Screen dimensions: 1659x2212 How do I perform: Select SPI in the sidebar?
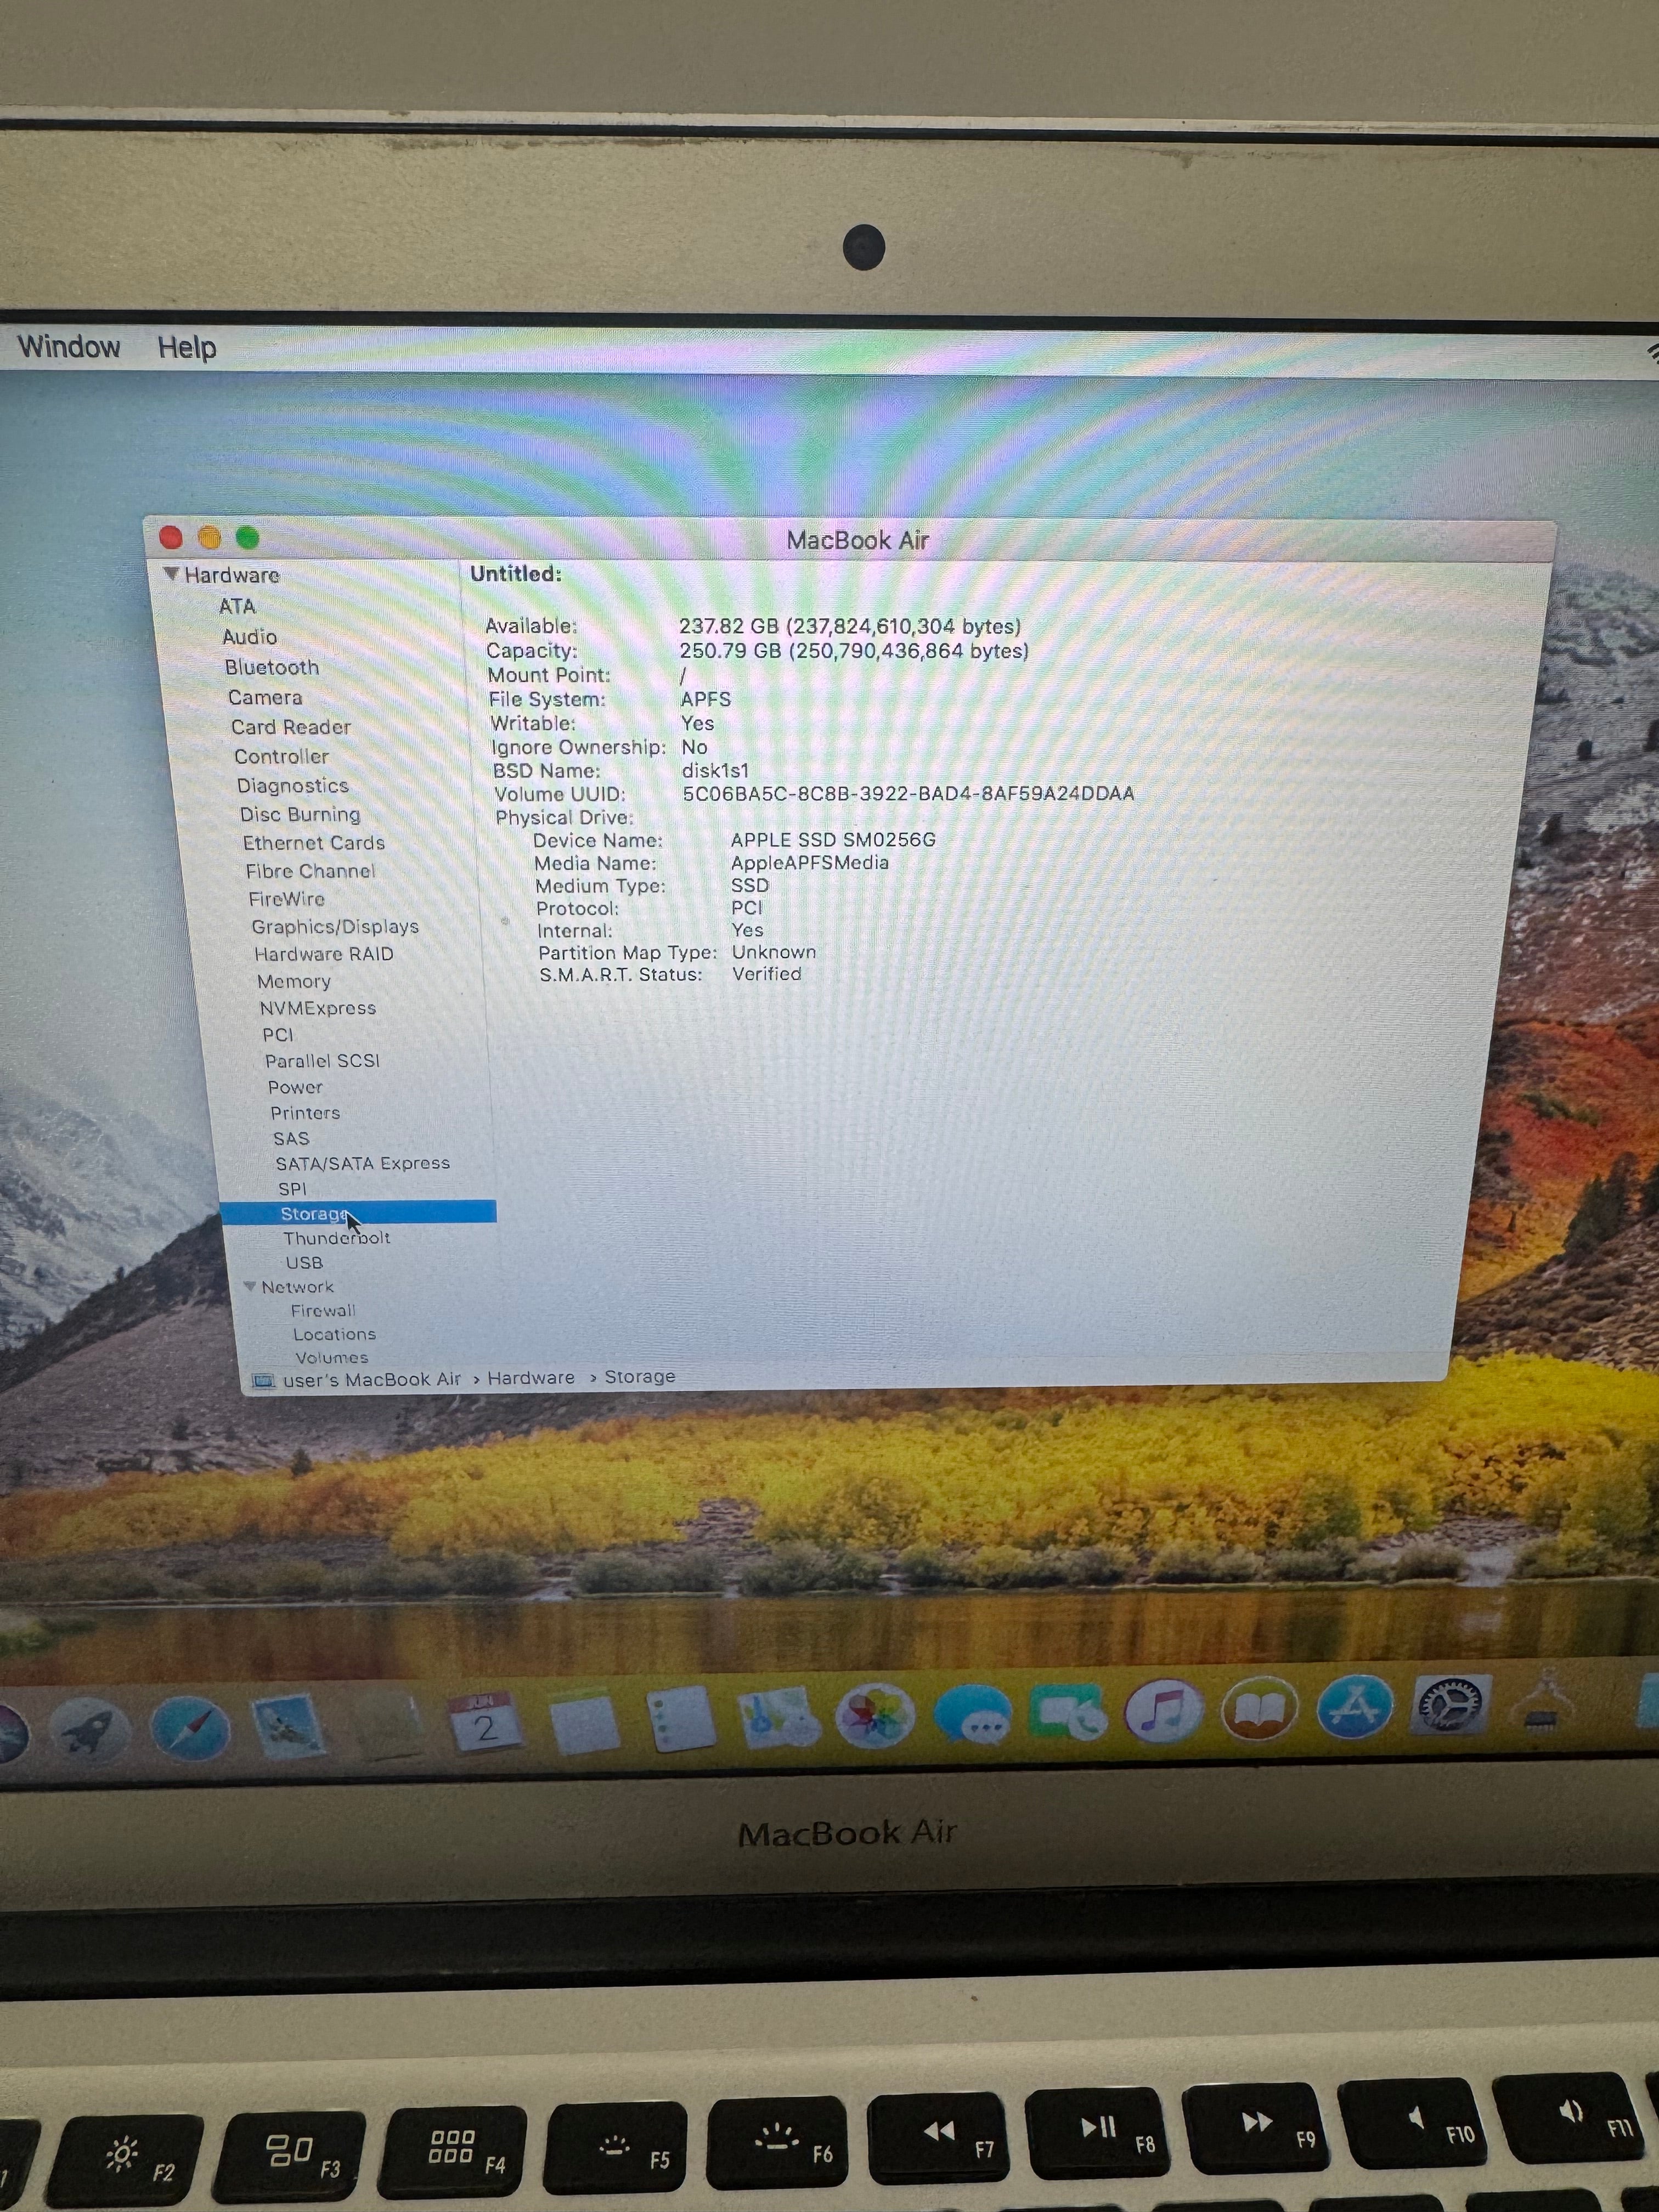(x=292, y=1189)
